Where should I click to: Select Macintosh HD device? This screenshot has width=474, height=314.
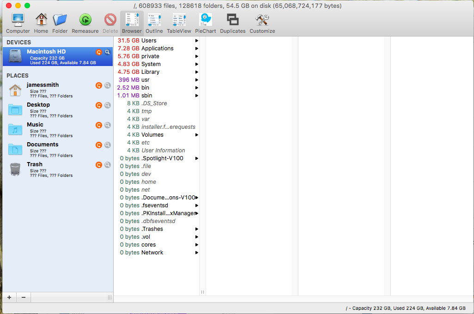pos(58,56)
